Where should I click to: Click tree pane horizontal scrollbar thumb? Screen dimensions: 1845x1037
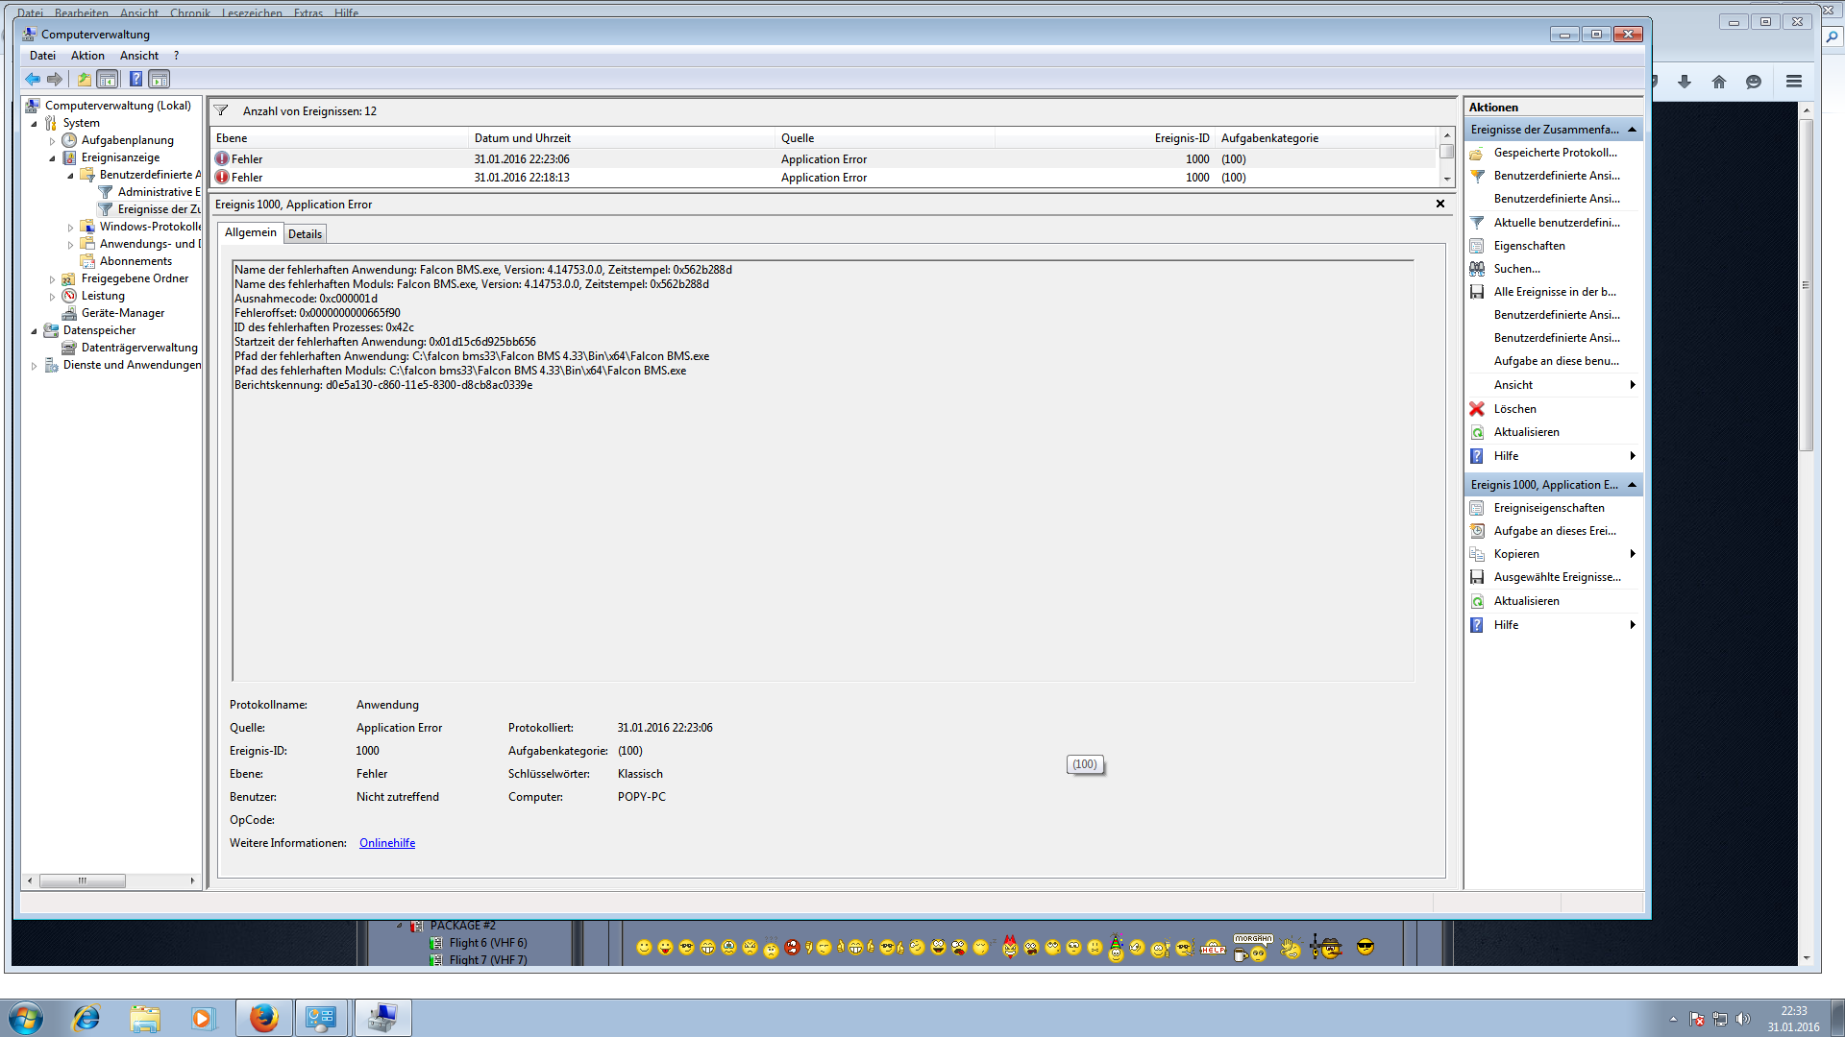point(82,880)
